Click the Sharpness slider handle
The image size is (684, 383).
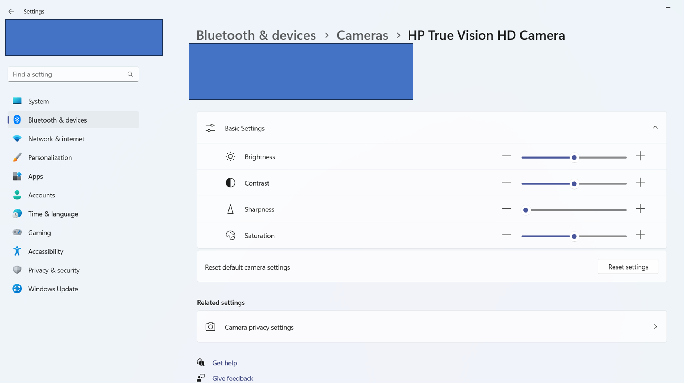(x=526, y=210)
